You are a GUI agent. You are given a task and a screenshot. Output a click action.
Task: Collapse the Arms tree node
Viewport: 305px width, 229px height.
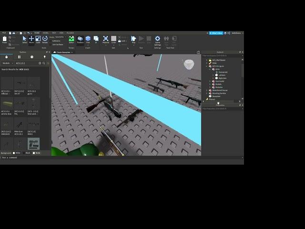click(210, 69)
